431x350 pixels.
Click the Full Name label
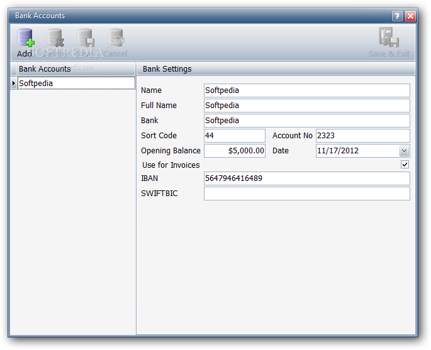point(159,106)
